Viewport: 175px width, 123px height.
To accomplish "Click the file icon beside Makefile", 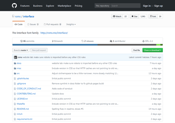I will pos(15,104).
